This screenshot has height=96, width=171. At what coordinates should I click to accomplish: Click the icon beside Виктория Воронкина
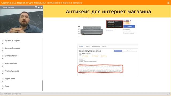pyautogui.click(x=3, y=48)
